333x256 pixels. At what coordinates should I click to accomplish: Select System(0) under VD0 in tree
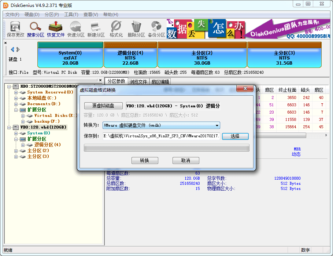[x=39, y=133]
